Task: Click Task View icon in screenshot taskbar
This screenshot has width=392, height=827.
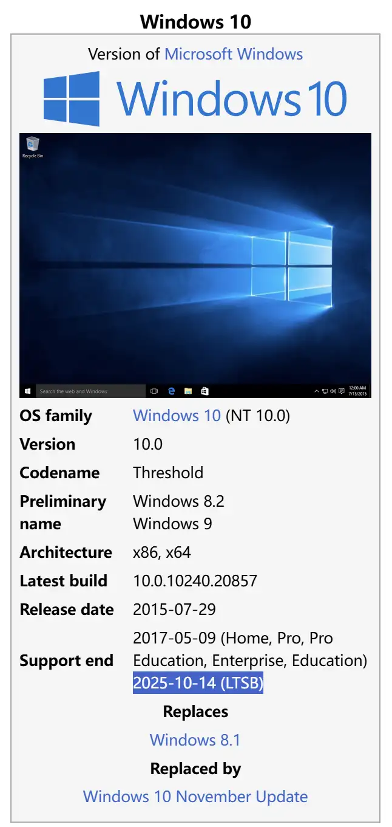Action: (x=154, y=391)
